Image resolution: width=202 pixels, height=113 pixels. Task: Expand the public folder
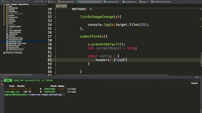(x=4, y=15)
